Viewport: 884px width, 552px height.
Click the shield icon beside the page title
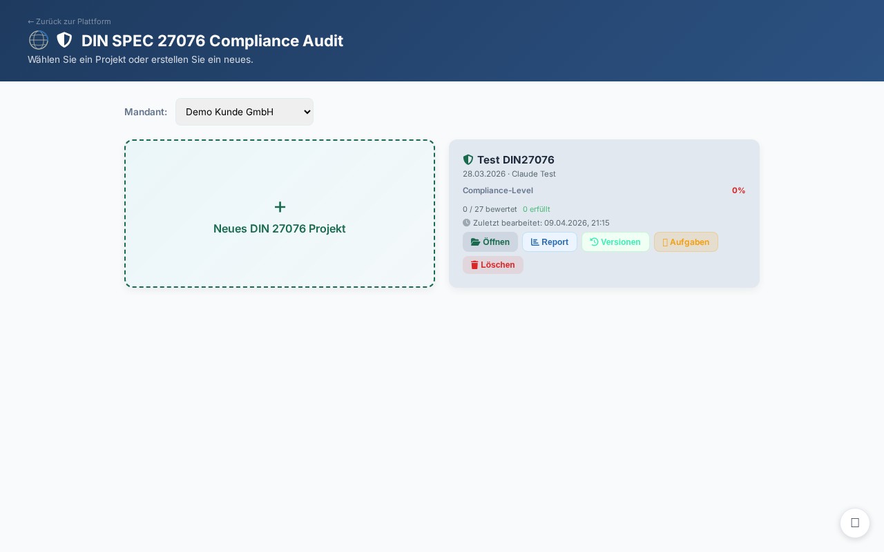pos(64,40)
